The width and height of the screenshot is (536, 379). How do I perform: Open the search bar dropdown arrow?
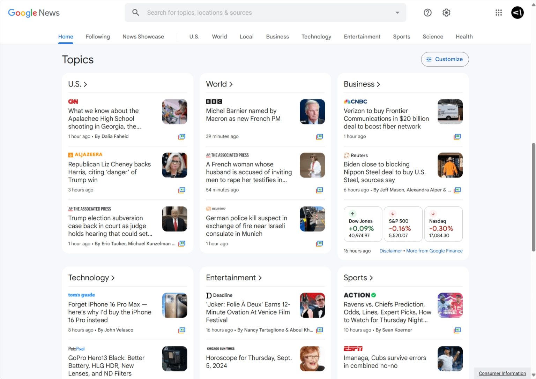(397, 13)
